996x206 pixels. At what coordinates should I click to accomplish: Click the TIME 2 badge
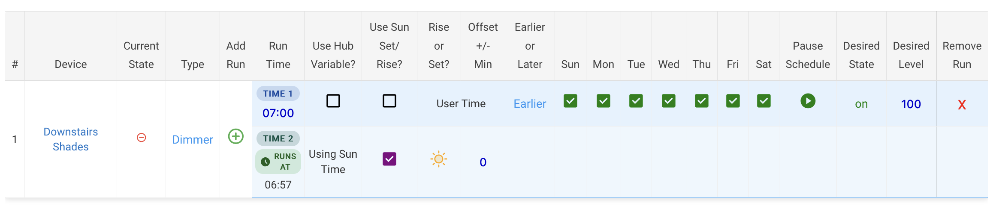point(278,138)
